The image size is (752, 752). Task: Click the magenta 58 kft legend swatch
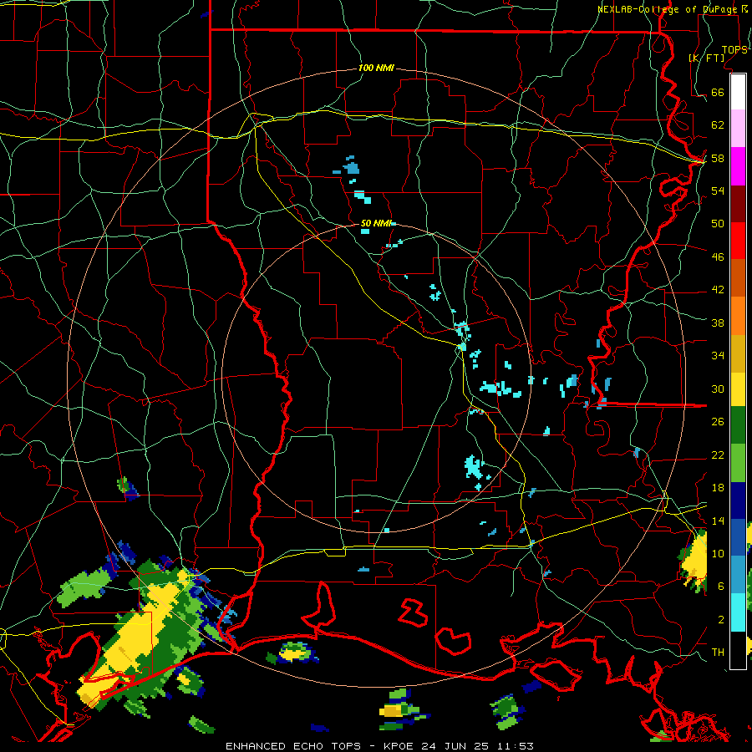pos(738,166)
